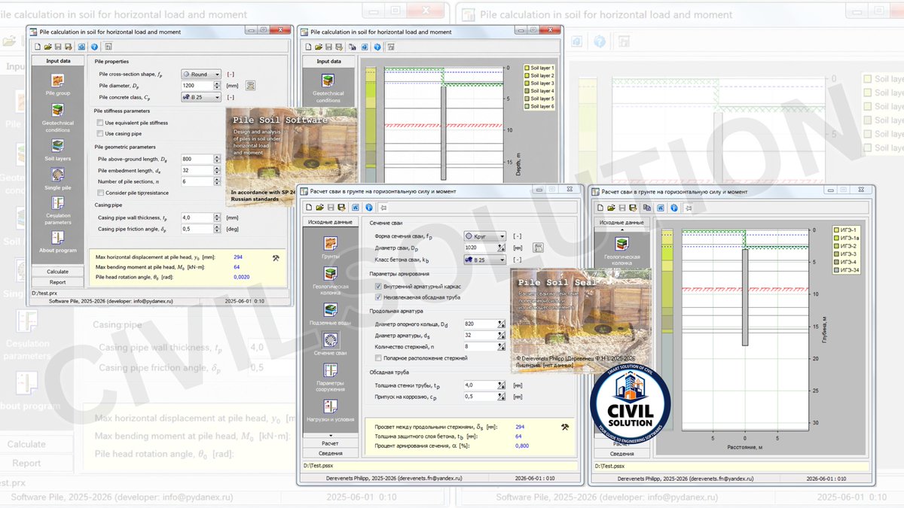Screen dimensions: 904x508
Task: Open Pile concrete class B 25 dropdown
Action: tap(201, 97)
